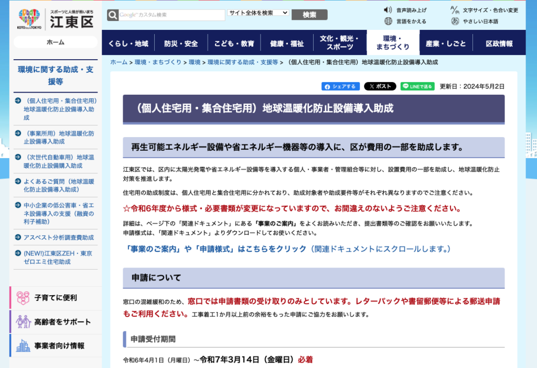Open the 子育てに便利 family icon link
537x368 pixels.
[23, 298]
